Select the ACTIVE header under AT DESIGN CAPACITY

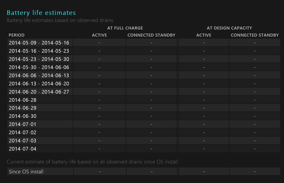(204, 35)
